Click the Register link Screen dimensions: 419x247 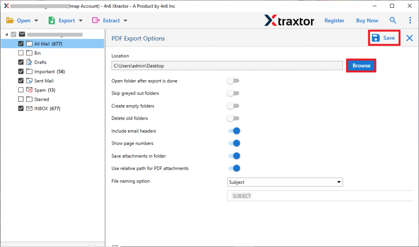(x=334, y=20)
